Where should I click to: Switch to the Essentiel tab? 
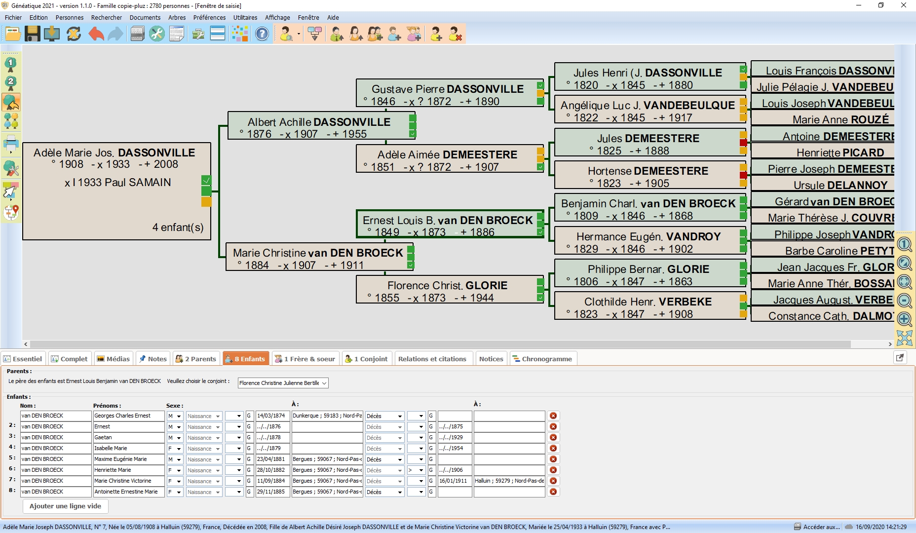click(23, 359)
